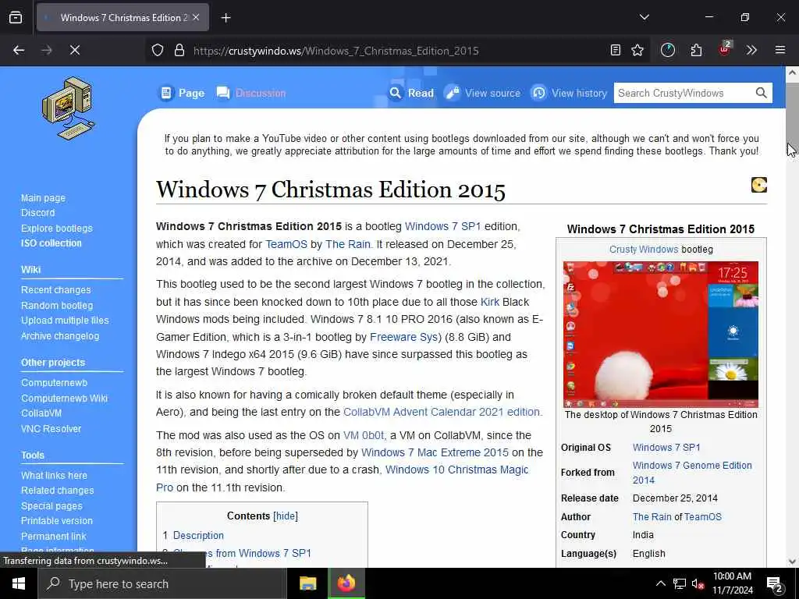Show hidden tray icons chevron
Screen dimensions: 799x599
tap(660, 583)
